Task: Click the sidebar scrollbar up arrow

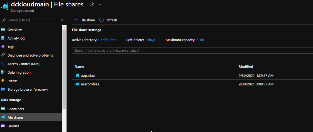Action: 64,27
